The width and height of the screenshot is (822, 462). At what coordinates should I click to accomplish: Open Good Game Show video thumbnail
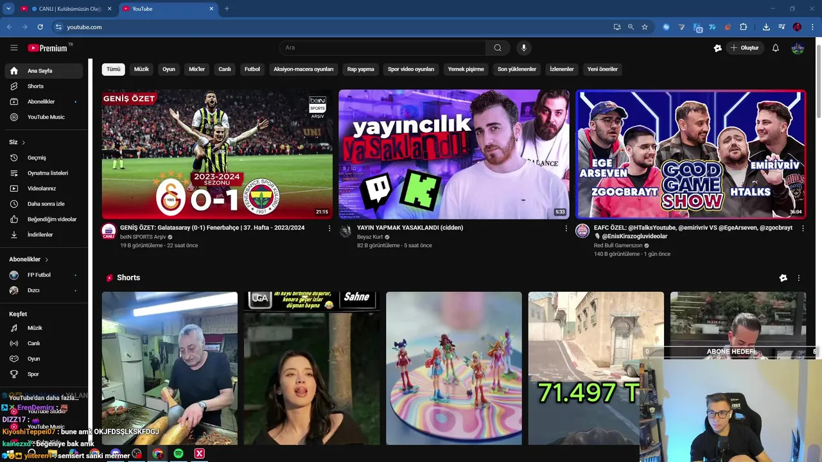[x=690, y=154]
